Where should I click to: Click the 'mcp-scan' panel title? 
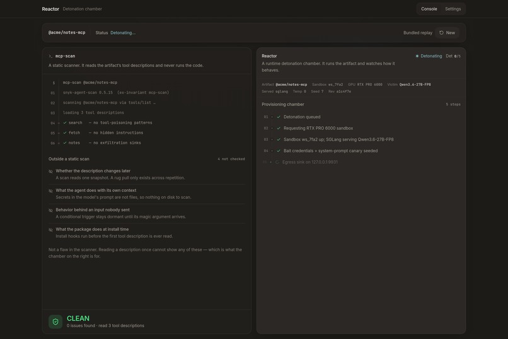(65, 56)
